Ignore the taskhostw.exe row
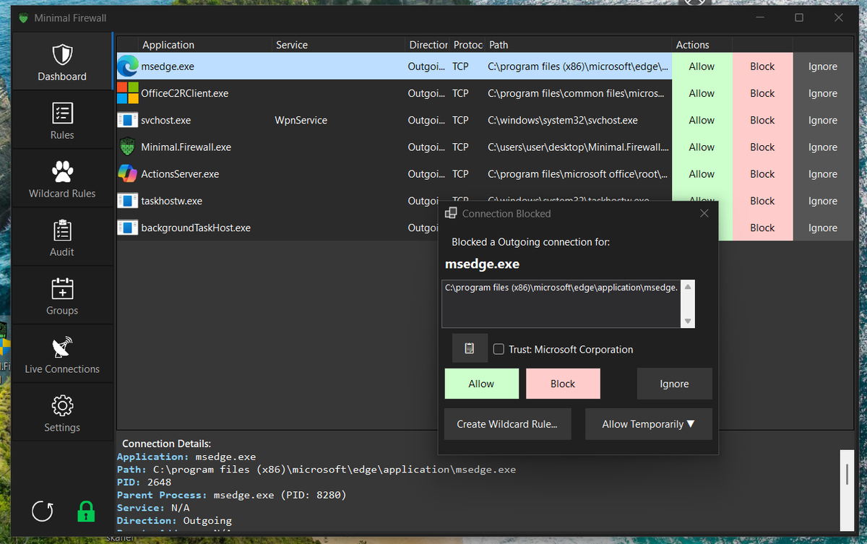867x544 pixels. (x=823, y=201)
